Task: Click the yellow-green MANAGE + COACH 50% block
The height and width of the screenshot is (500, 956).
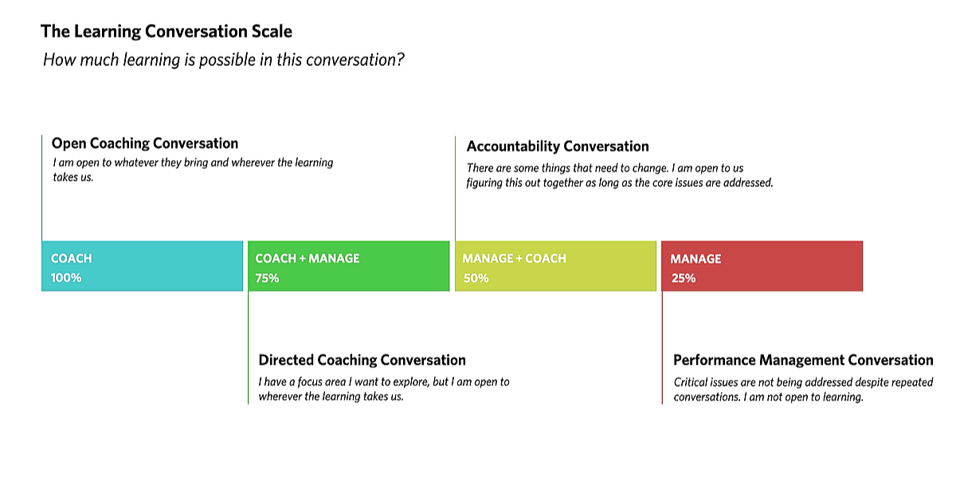Action: (555, 266)
